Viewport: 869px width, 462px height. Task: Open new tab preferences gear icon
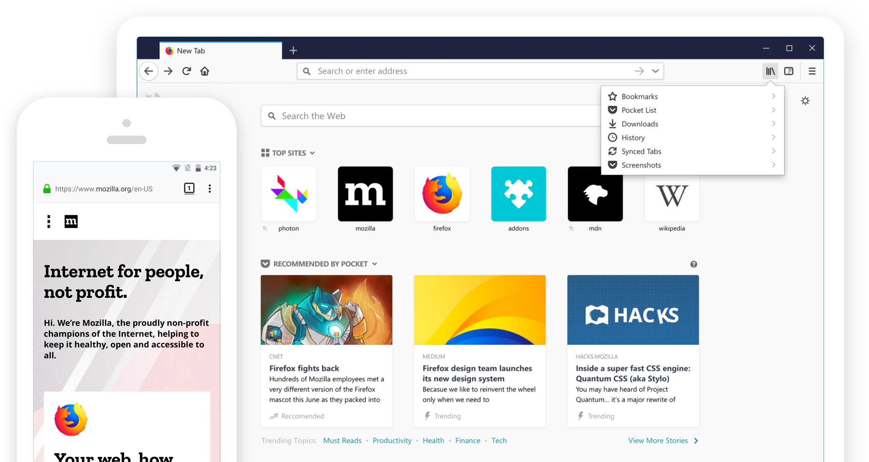[805, 101]
